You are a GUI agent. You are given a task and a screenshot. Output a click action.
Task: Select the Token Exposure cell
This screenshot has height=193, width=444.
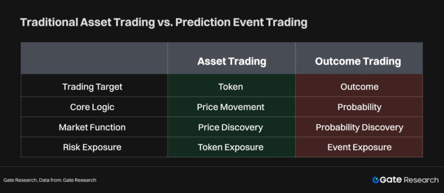click(x=232, y=147)
